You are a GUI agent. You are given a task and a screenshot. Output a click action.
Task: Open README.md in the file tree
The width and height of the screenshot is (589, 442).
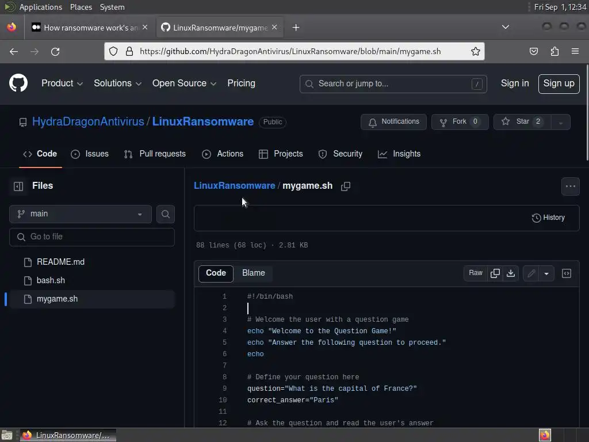(x=92, y=262)
